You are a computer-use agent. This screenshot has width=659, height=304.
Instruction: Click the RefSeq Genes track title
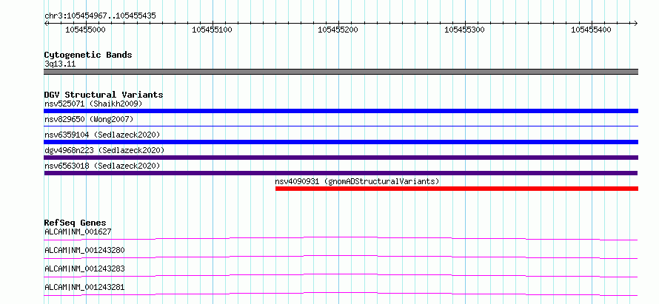point(76,223)
